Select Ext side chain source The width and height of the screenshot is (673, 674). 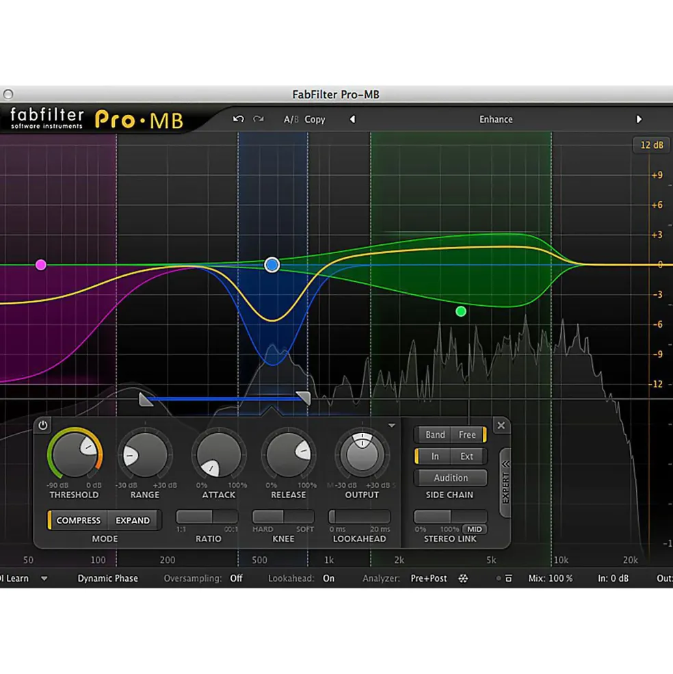pyautogui.click(x=466, y=456)
